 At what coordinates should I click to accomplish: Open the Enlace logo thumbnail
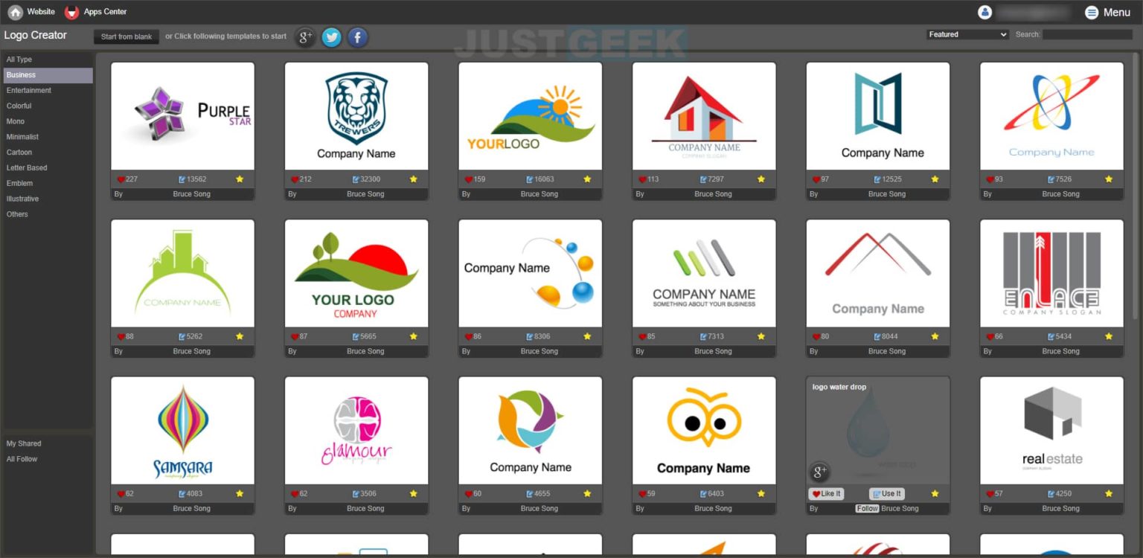1051,273
